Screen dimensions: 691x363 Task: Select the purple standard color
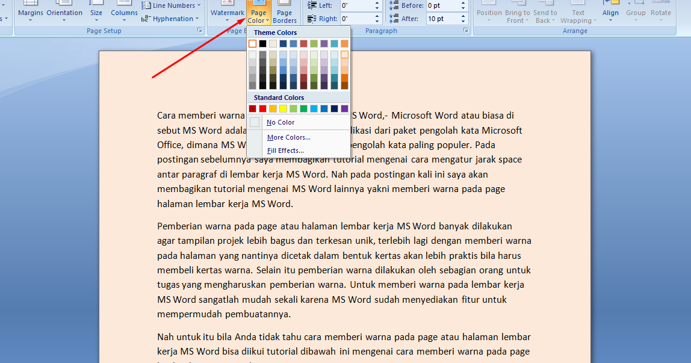click(345, 109)
